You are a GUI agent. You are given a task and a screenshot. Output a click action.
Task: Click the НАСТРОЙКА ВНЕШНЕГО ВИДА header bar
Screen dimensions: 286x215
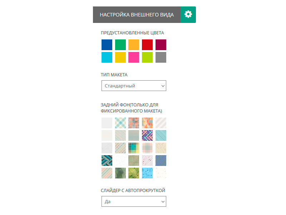coord(137,15)
